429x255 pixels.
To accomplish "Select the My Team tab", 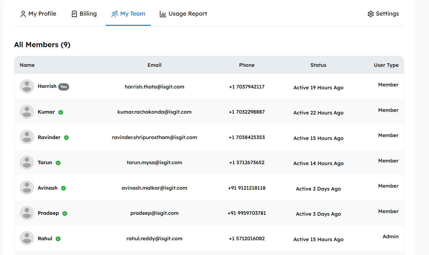I will tap(128, 14).
